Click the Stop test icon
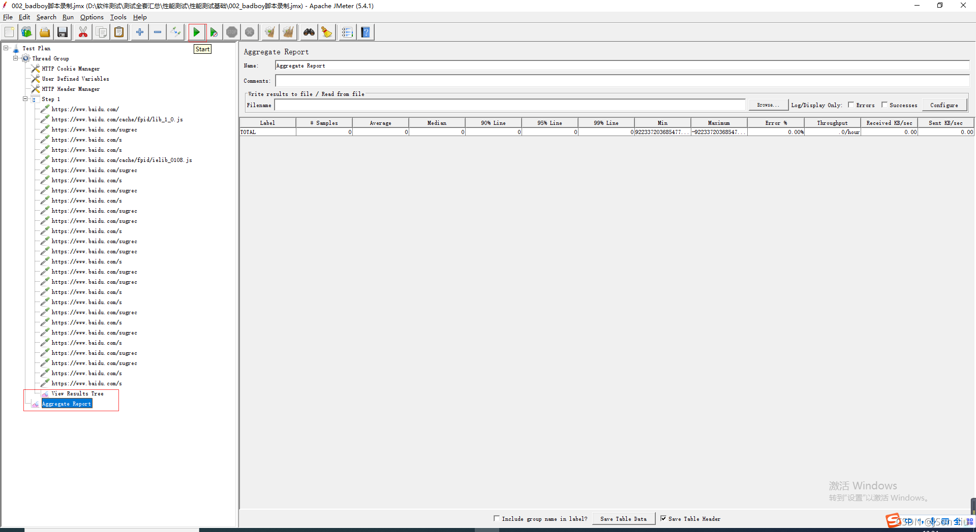976x532 pixels. (x=232, y=32)
